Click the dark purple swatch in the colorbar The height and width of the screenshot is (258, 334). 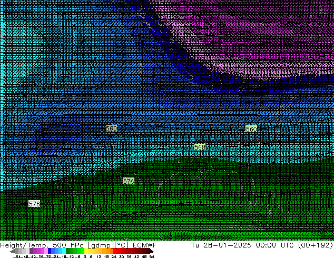pyautogui.click(x=31, y=251)
